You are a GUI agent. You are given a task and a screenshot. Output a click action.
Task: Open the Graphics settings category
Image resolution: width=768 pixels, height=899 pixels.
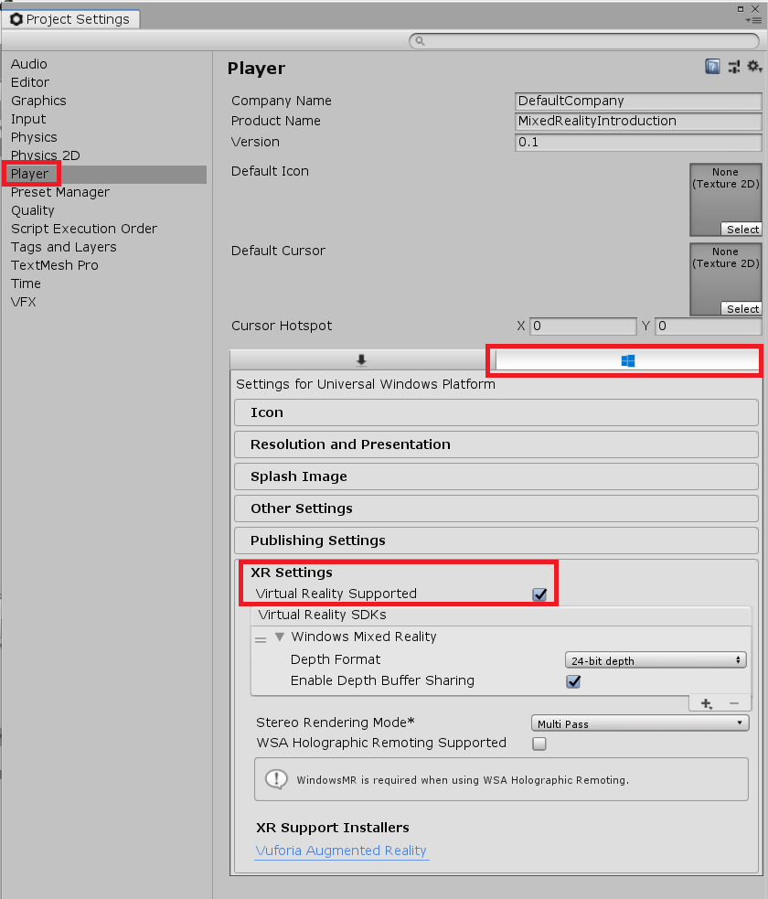39,101
